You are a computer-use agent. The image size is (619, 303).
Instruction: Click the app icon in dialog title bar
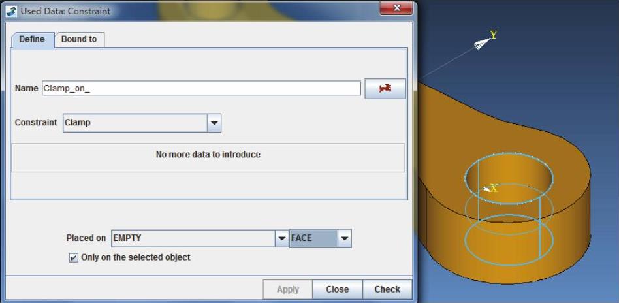pyautogui.click(x=11, y=11)
